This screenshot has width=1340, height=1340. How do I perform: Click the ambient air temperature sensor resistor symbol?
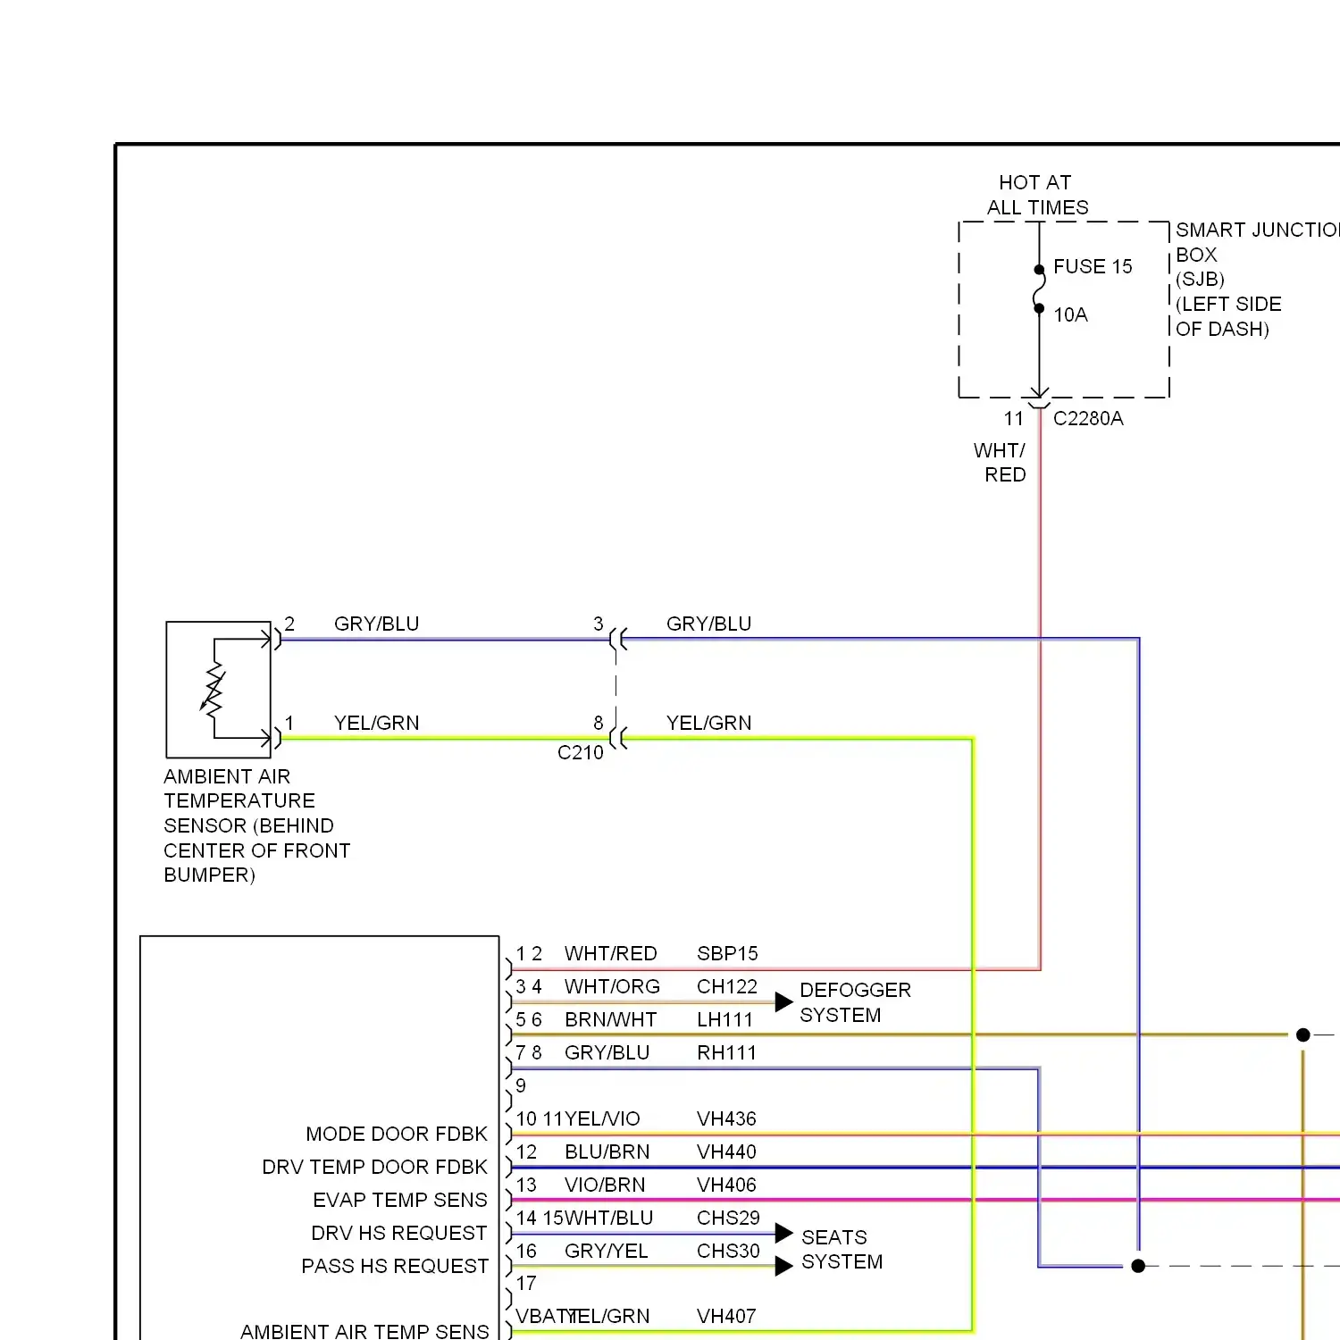point(214,690)
